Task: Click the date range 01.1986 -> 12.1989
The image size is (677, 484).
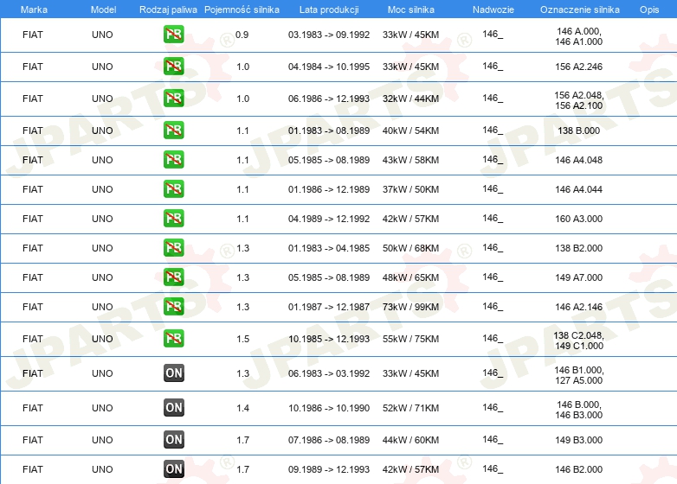Action: point(329,189)
